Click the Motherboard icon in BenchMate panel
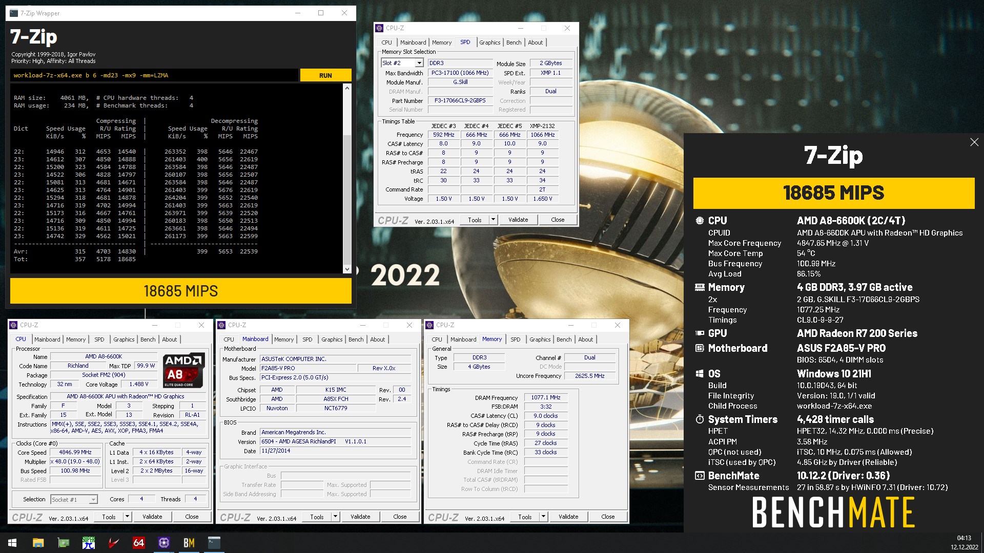This screenshot has height=553, width=984. [x=700, y=348]
